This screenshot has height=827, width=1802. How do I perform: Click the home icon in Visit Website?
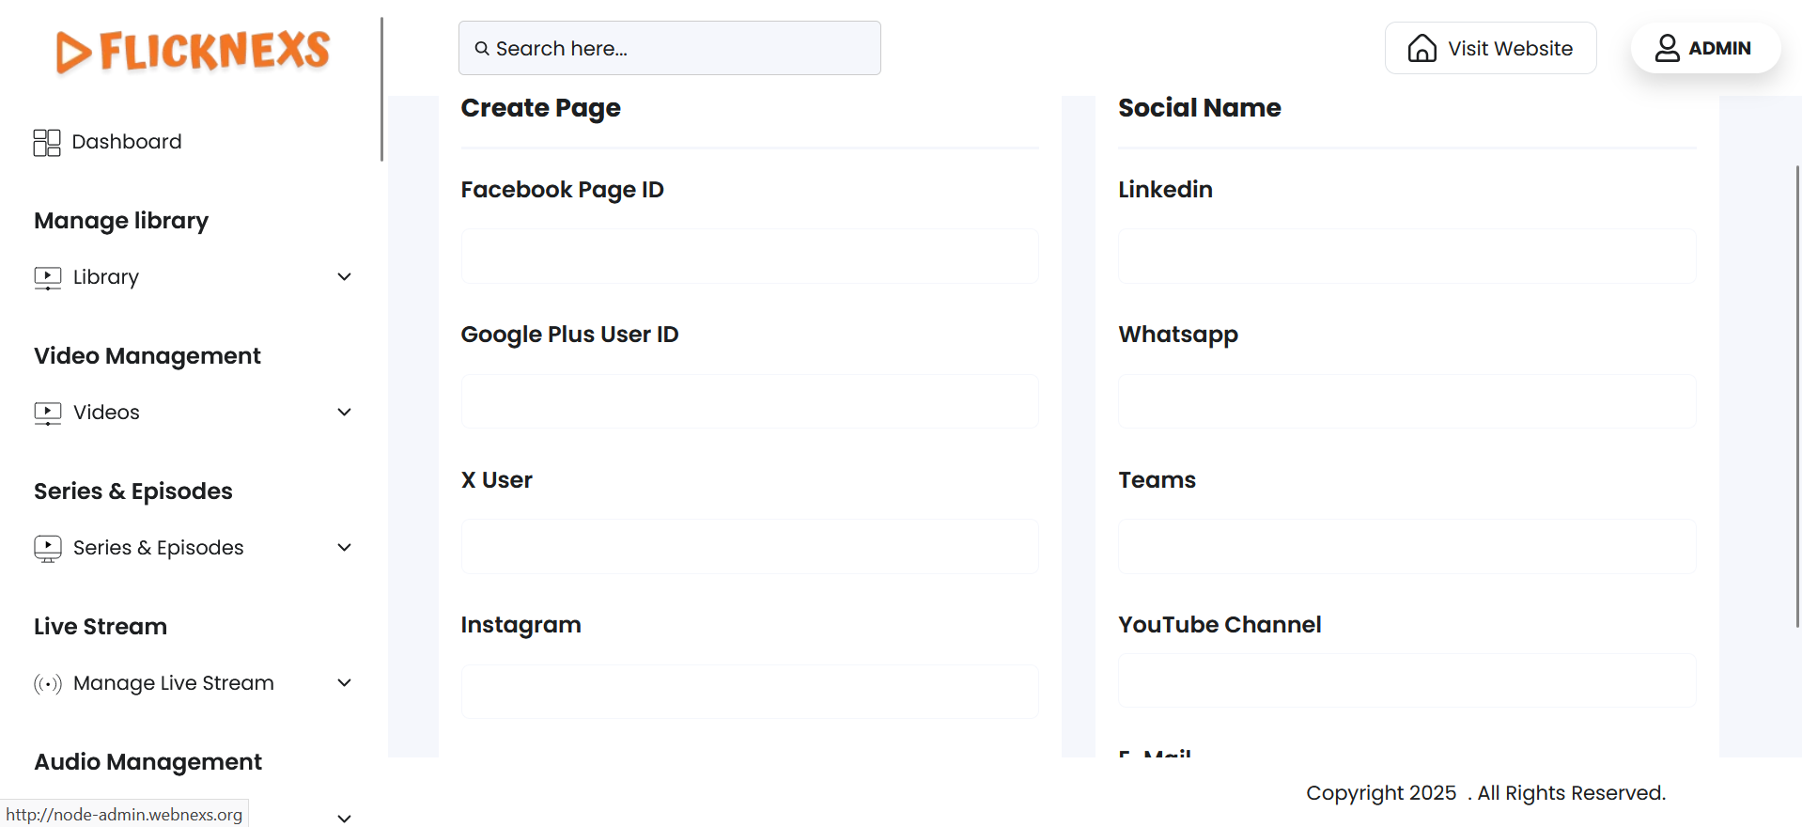pos(1421,48)
